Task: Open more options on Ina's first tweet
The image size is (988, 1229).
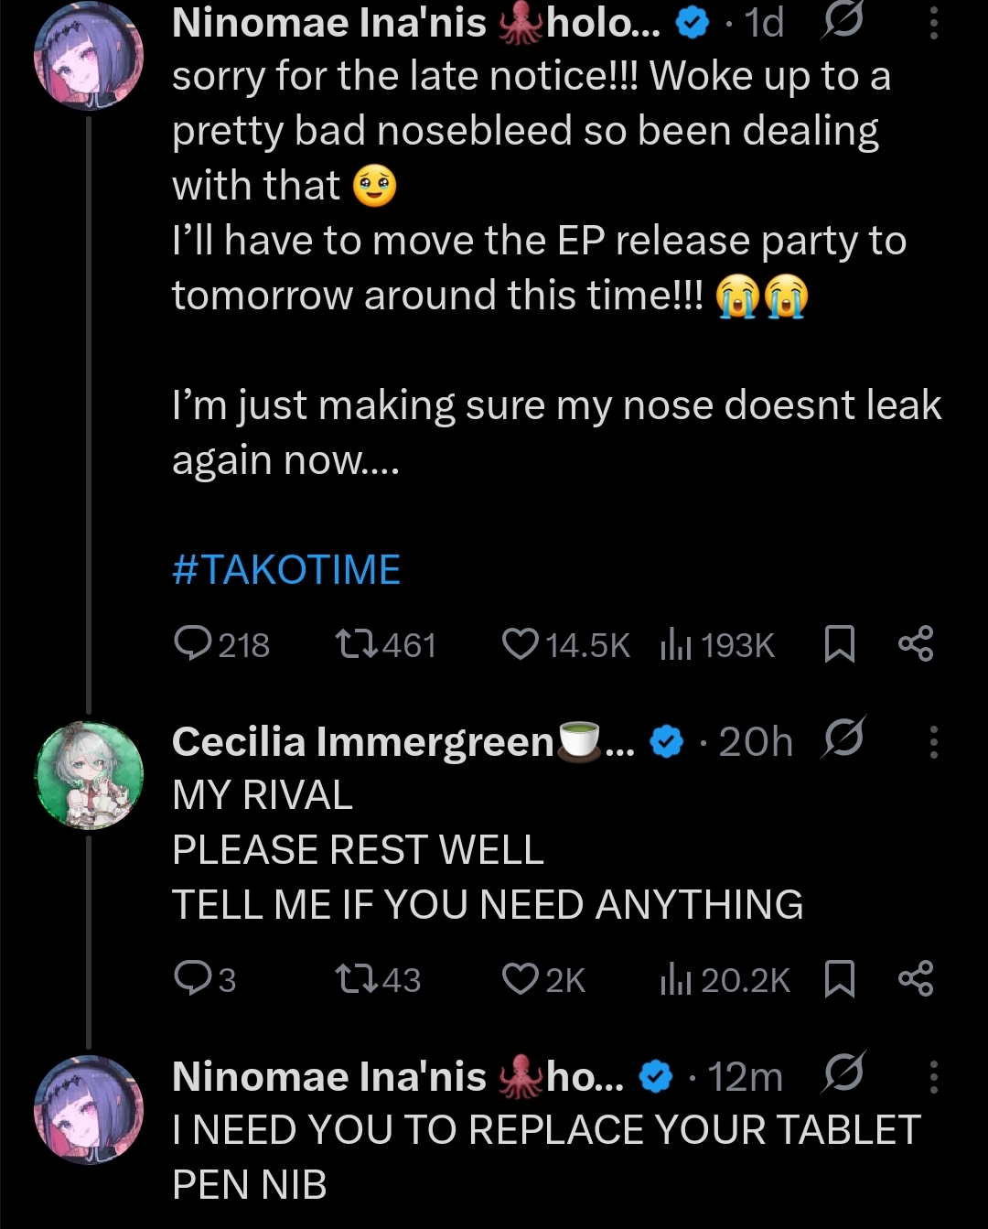Action: click(x=933, y=24)
